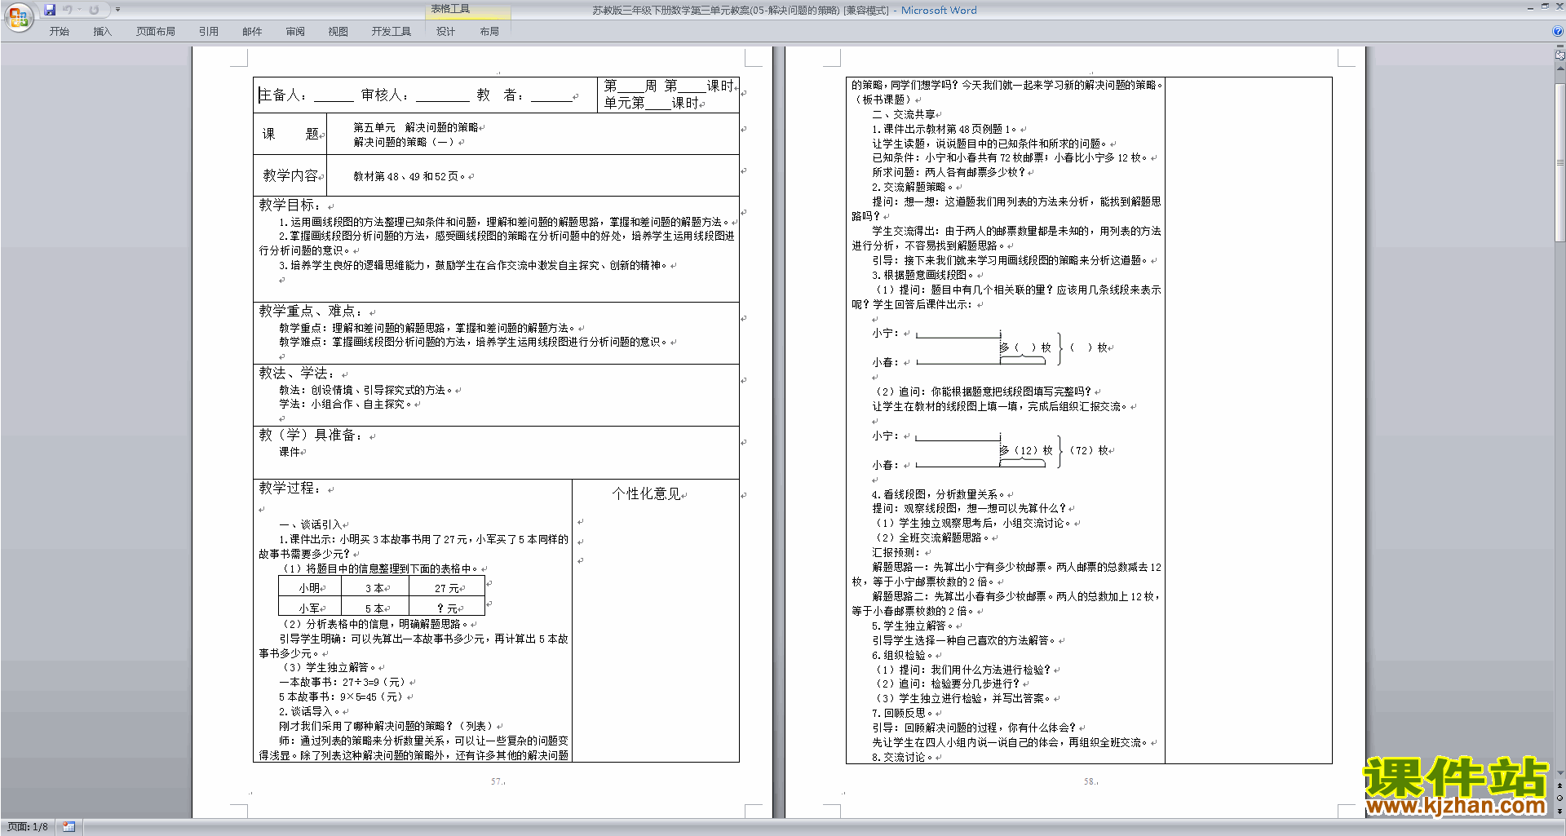The width and height of the screenshot is (1566, 836).
Task: Click the heading 教学目标：
Action: click(x=290, y=205)
